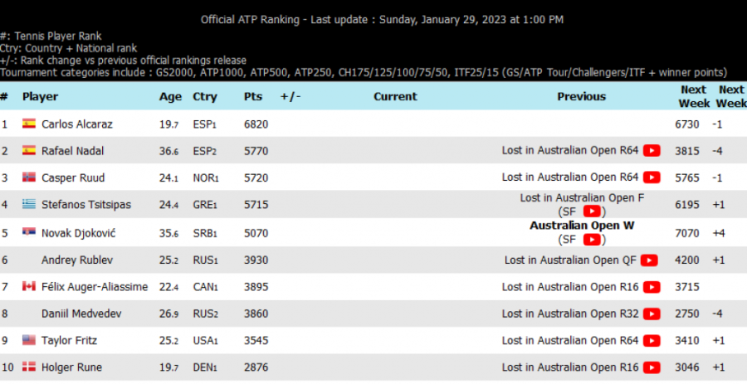Play YouTube video in Rafael Nadal's row
The height and width of the screenshot is (384, 747).
pyautogui.click(x=652, y=151)
